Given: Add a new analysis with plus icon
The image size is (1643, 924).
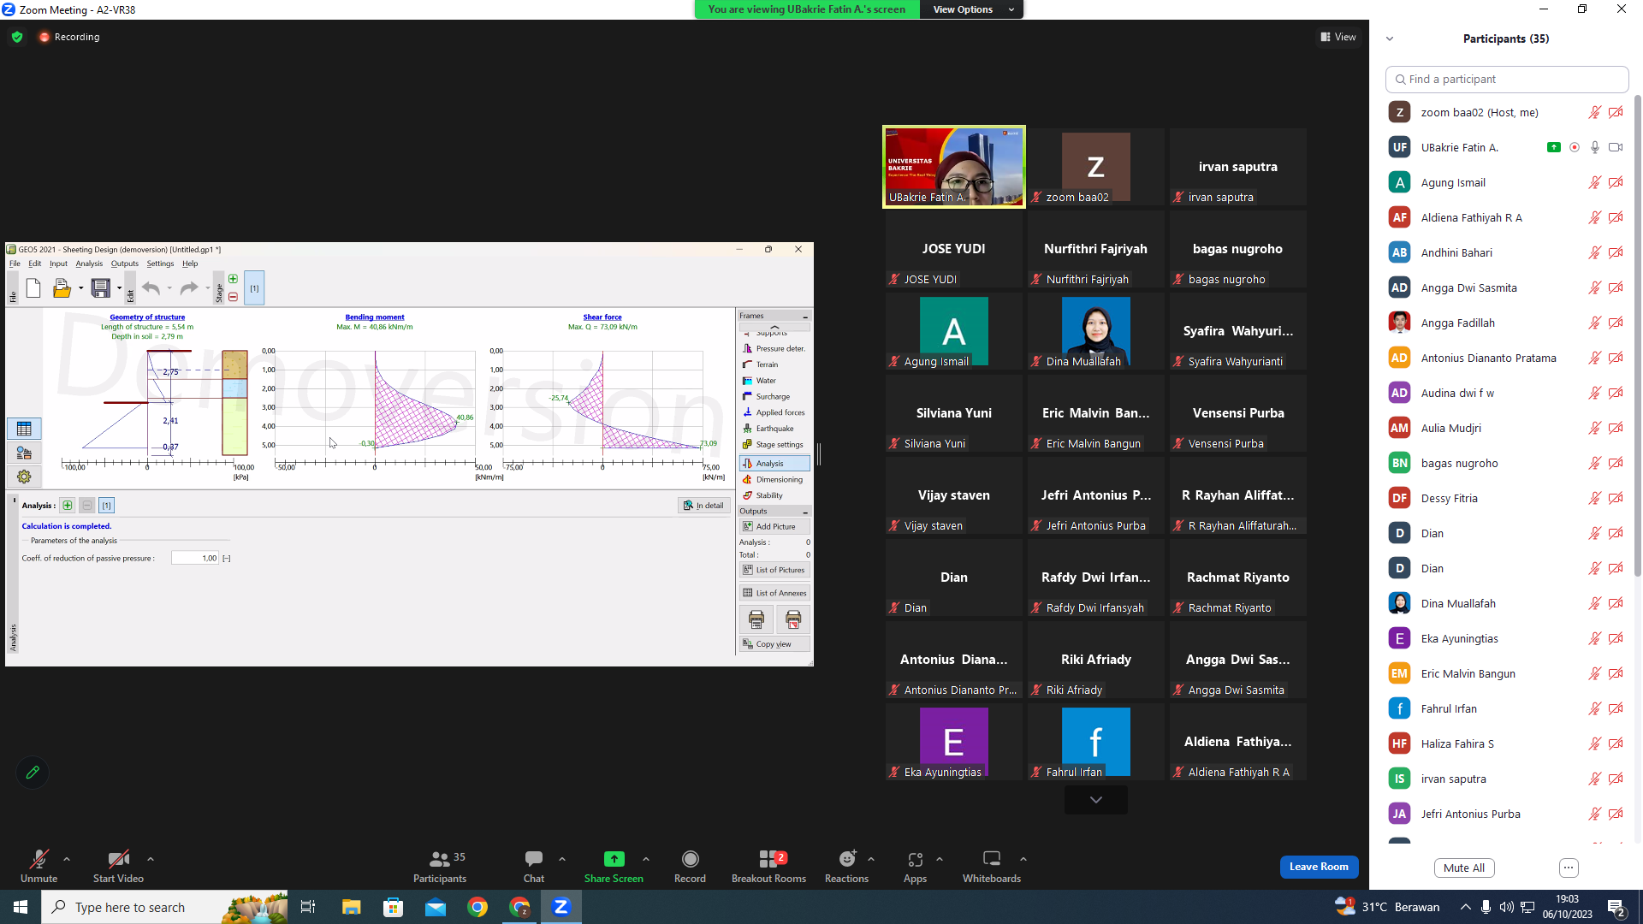Looking at the screenshot, I should 68,506.
